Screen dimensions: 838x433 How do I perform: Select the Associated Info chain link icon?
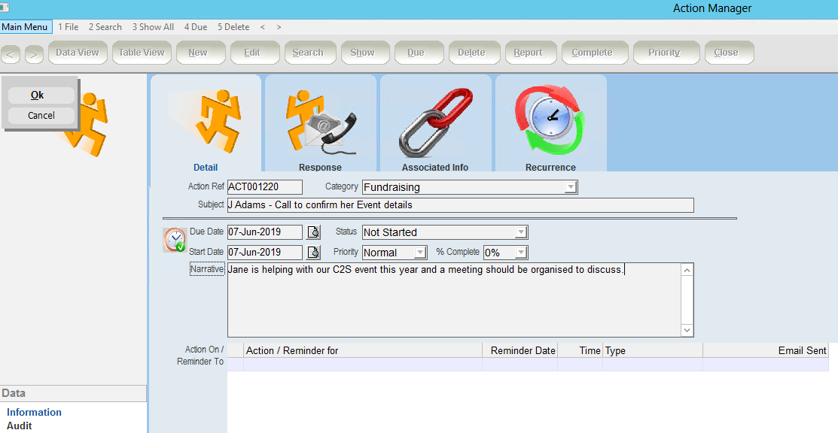click(x=436, y=123)
